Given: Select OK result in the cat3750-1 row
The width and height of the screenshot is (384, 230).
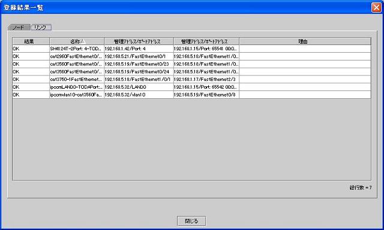Looking at the screenshot, I should pyautogui.click(x=31, y=79).
